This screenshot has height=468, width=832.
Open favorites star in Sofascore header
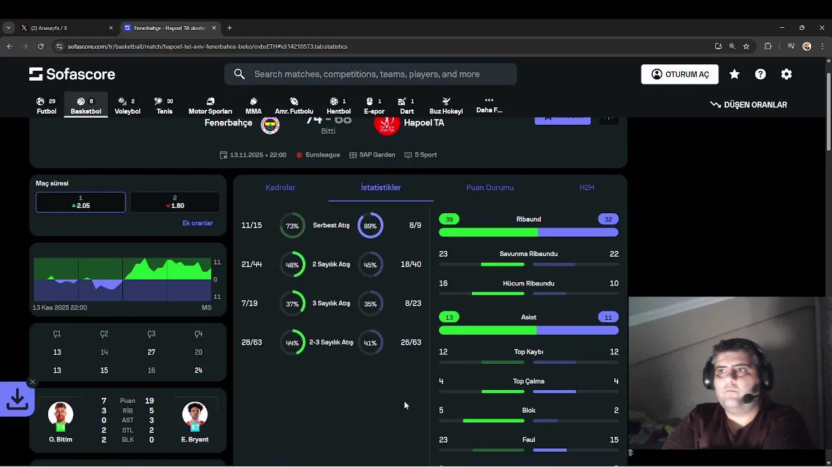(x=734, y=74)
